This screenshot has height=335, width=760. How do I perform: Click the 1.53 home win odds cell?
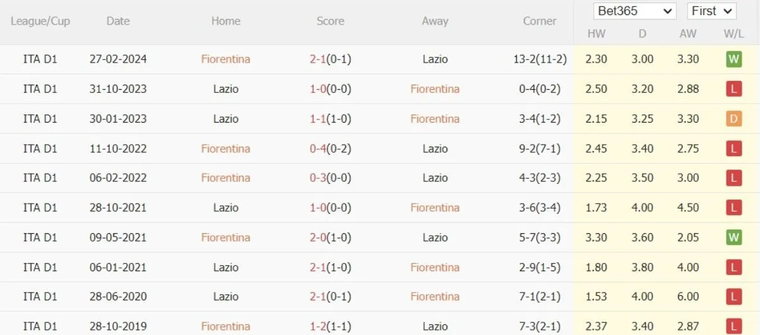pos(597,297)
